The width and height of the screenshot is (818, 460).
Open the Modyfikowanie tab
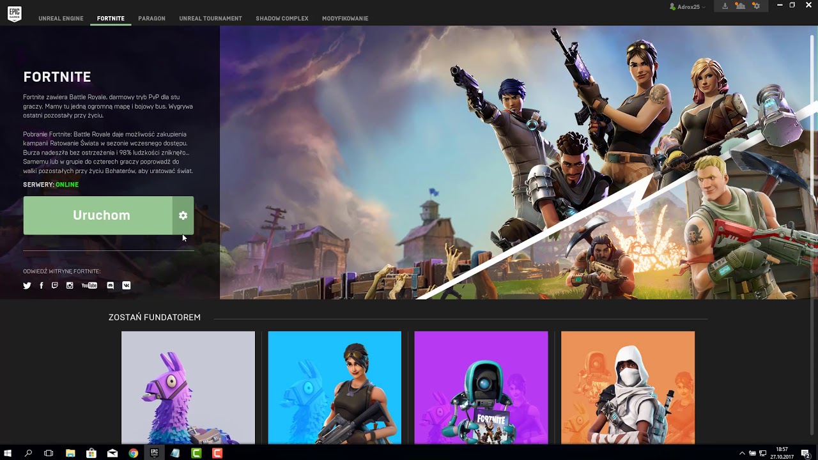(345, 19)
